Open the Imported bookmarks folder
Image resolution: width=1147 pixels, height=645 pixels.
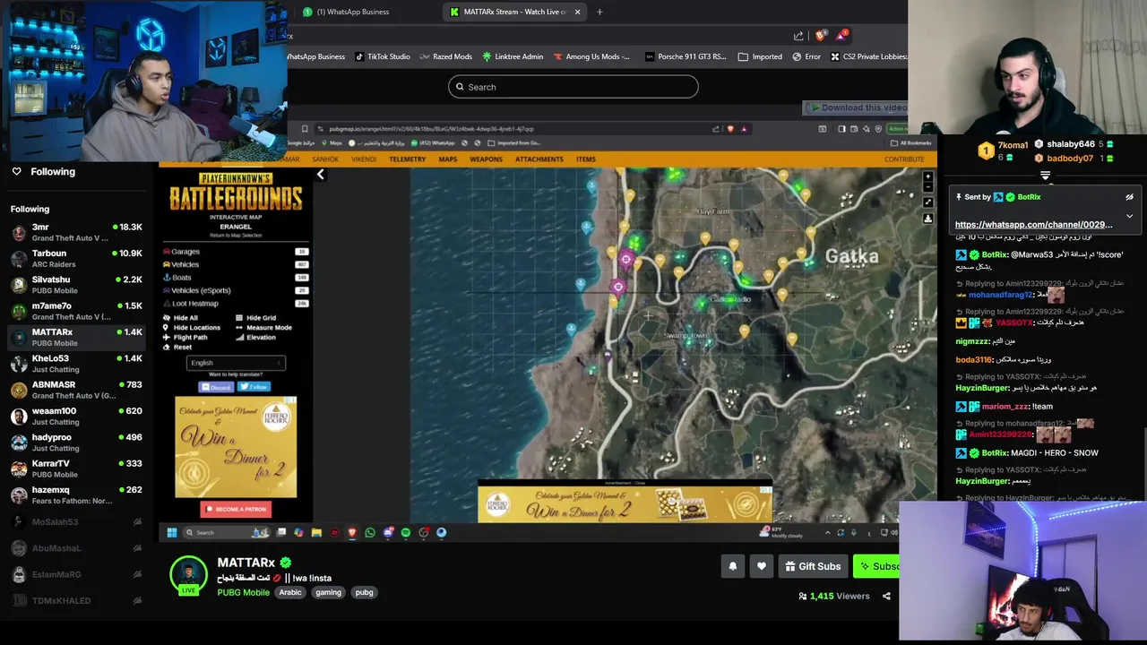[x=760, y=56]
